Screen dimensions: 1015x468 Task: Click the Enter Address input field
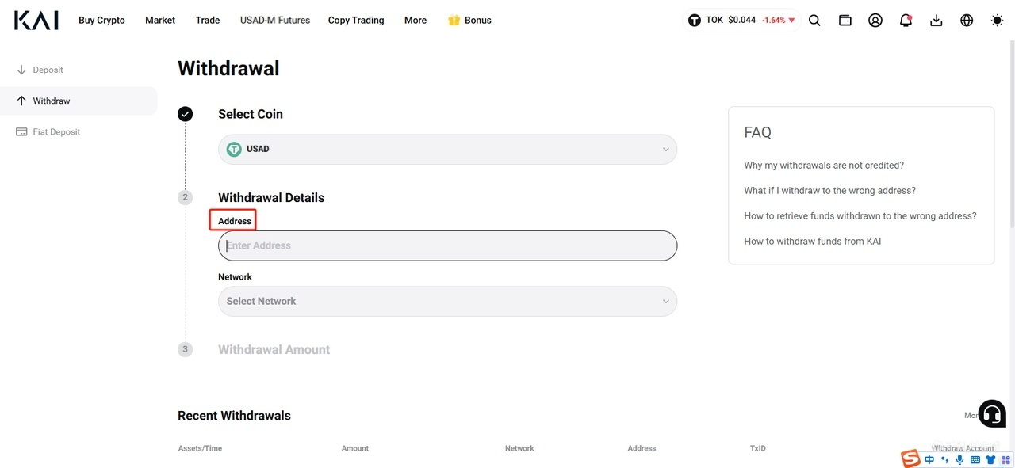click(x=447, y=246)
